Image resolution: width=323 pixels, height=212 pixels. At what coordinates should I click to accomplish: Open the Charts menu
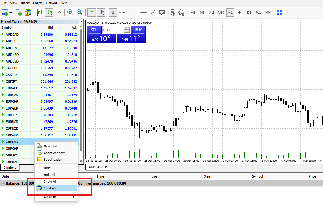tap(38, 3)
